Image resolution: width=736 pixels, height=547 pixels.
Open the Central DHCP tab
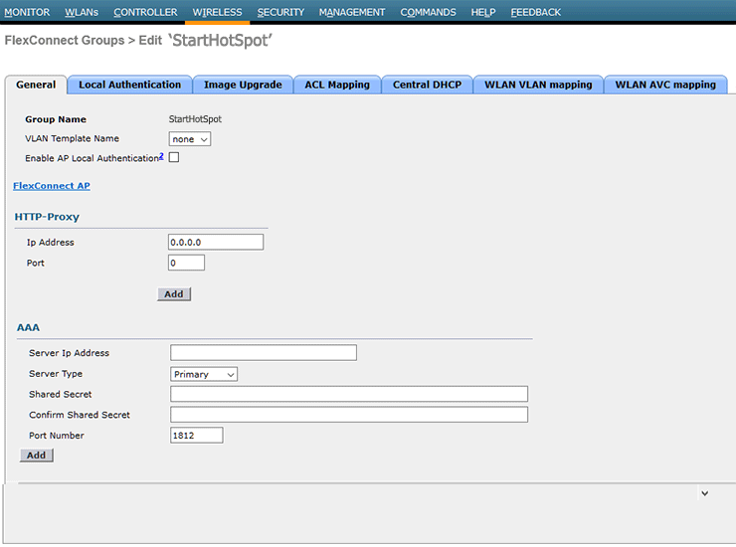coord(427,86)
